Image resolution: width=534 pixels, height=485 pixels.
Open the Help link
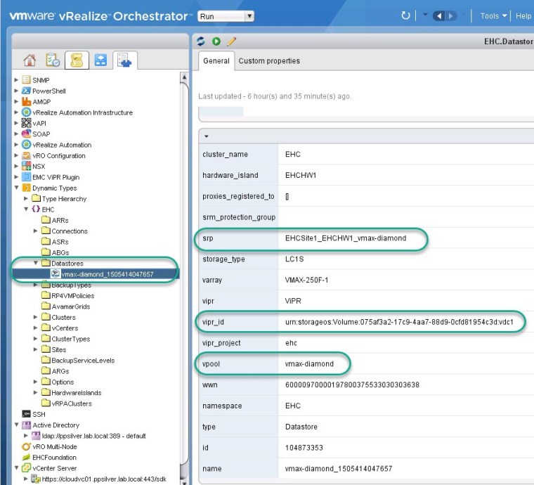point(523,15)
